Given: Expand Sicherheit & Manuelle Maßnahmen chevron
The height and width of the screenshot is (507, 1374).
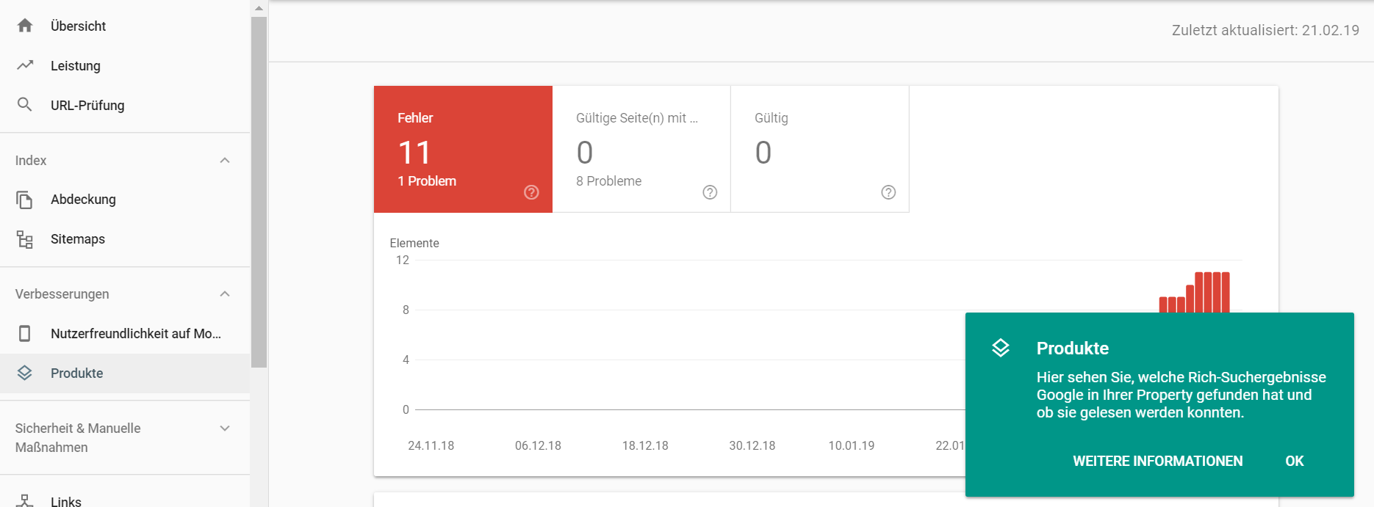Looking at the screenshot, I should point(225,428).
